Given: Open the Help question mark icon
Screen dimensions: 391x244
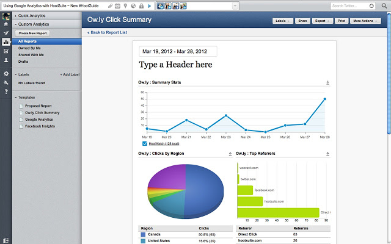Looking at the screenshot, I should [6, 91].
